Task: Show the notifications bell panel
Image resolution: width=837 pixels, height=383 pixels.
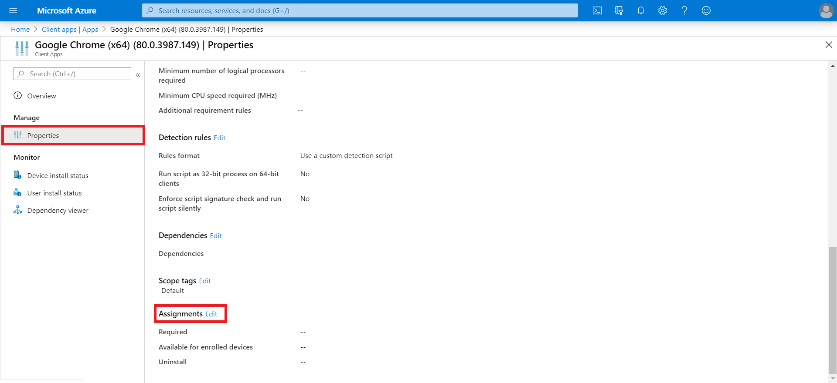Action: coord(641,10)
